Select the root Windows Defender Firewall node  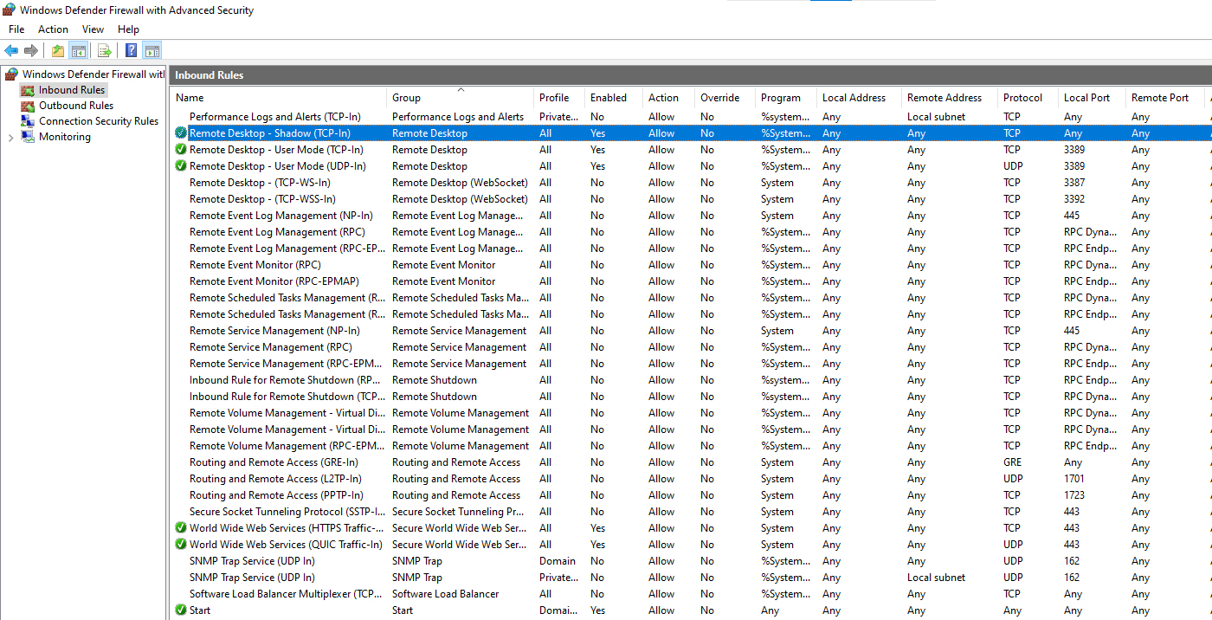(92, 74)
